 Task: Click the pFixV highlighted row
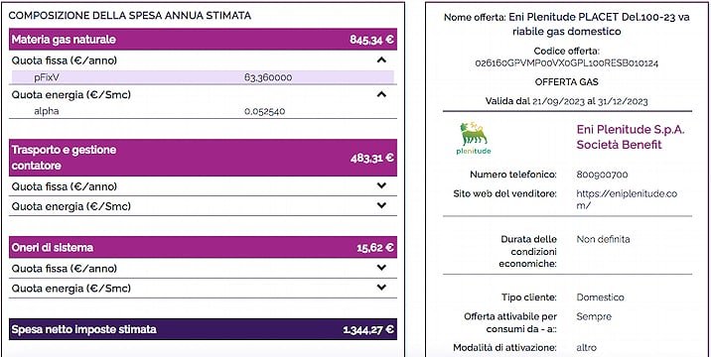click(203, 77)
